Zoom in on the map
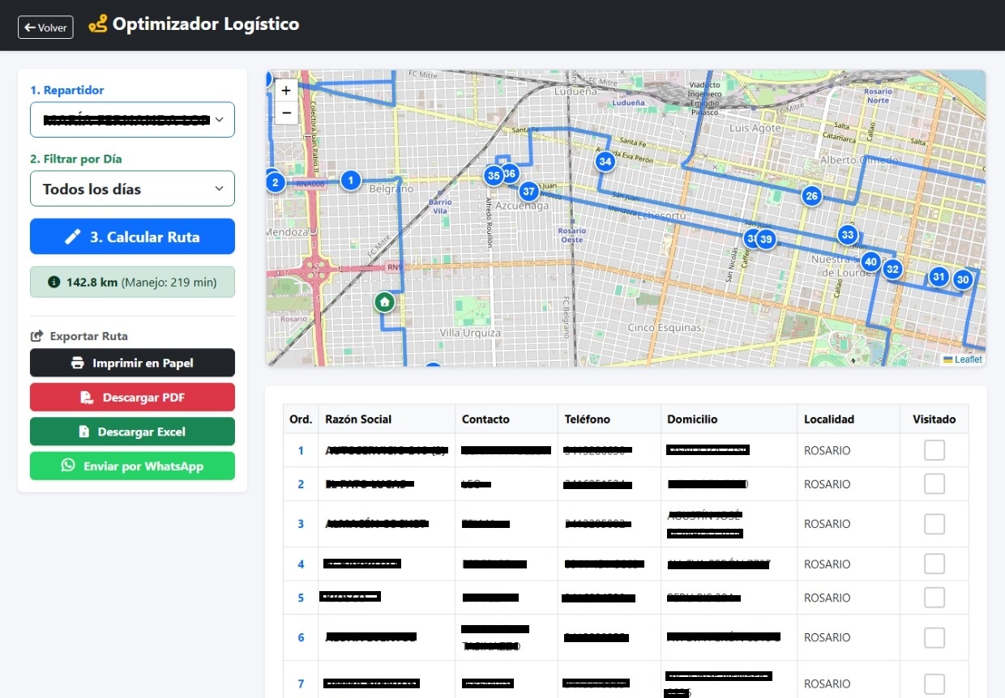Screen dimensions: 1005x698 [x=286, y=91]
